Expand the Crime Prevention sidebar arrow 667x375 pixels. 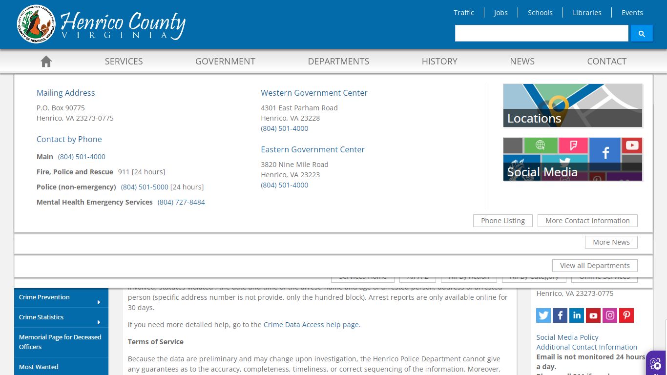(x=99, y=302)
